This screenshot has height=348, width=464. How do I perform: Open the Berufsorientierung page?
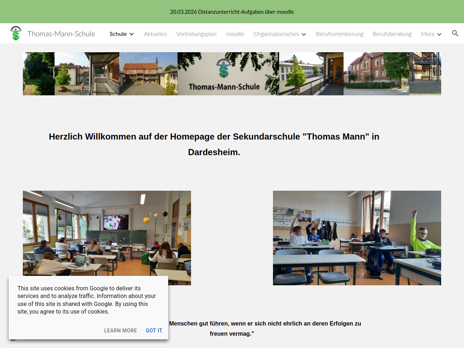(339, 34)
